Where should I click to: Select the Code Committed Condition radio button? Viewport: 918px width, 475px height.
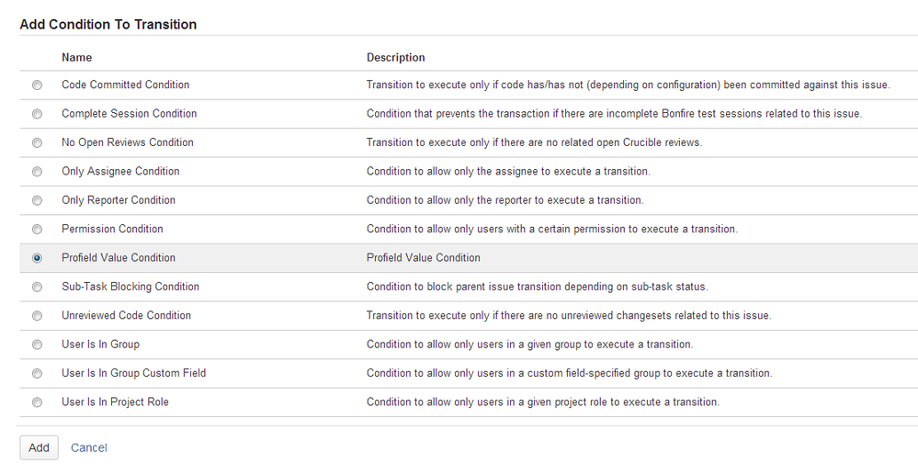37,85
